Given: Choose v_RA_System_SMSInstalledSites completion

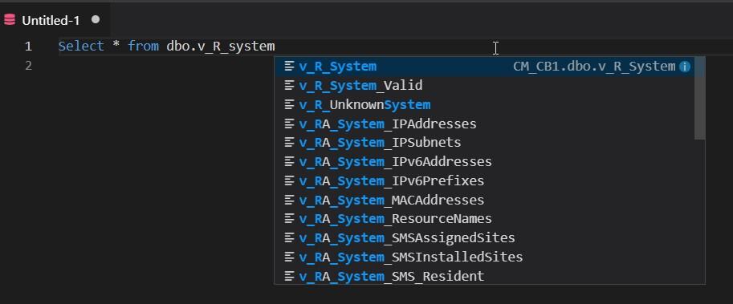Looking at the screenshot, I should pos(484,257).
